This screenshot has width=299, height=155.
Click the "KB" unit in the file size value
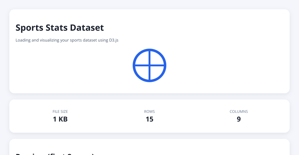point(63,119)
